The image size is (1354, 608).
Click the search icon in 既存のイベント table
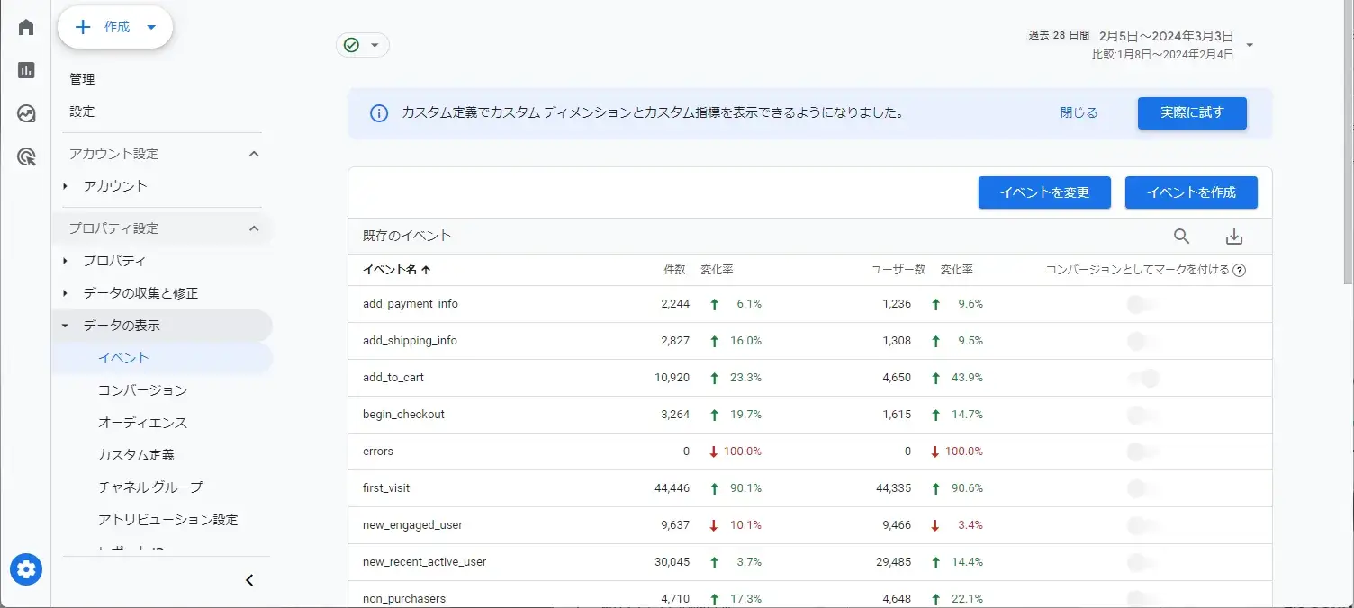[x=1181, y=237]
